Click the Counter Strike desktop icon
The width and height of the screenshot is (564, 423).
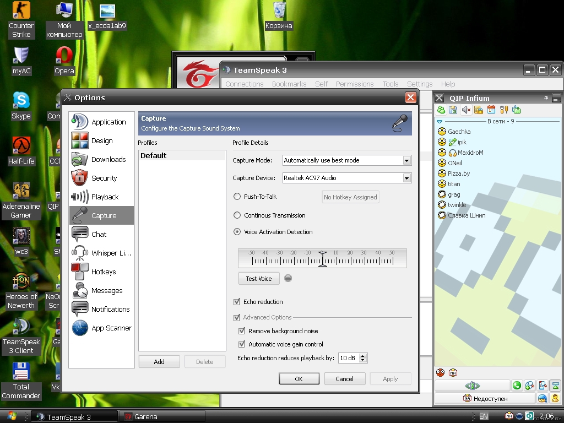[21, 20]
